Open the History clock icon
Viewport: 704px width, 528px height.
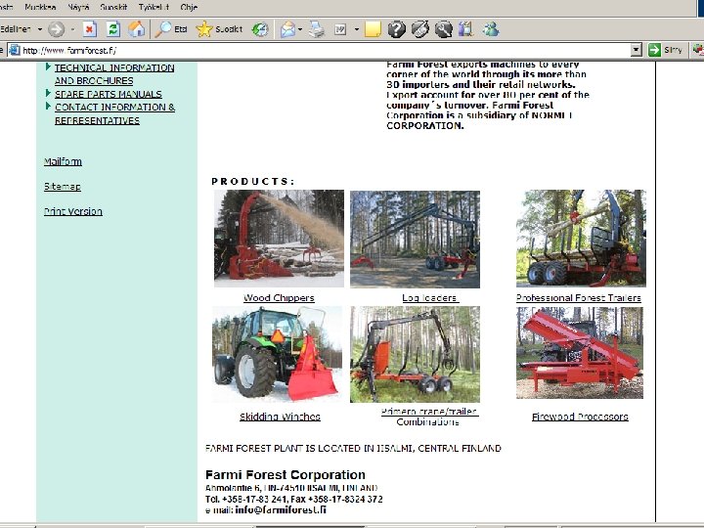[260, 29]
